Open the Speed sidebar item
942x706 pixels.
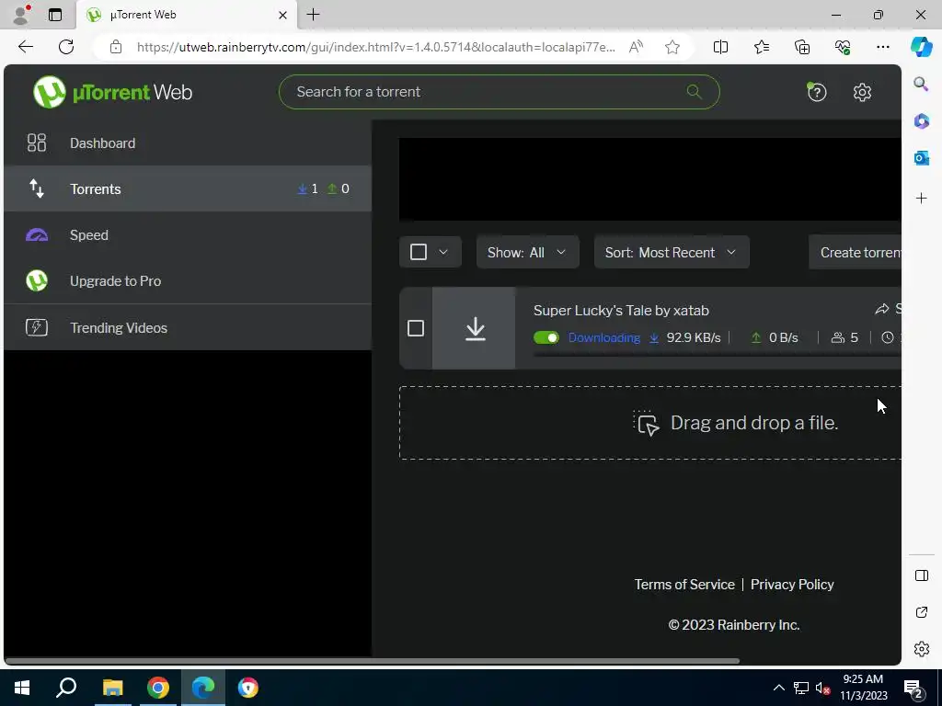tap(188, 234)
